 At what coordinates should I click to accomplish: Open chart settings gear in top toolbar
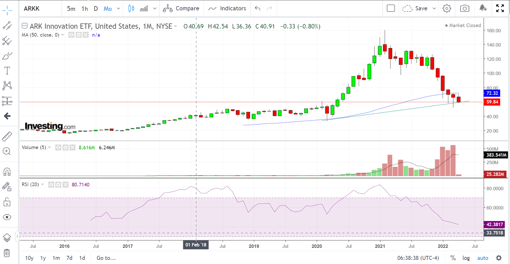tap(447, 9)
